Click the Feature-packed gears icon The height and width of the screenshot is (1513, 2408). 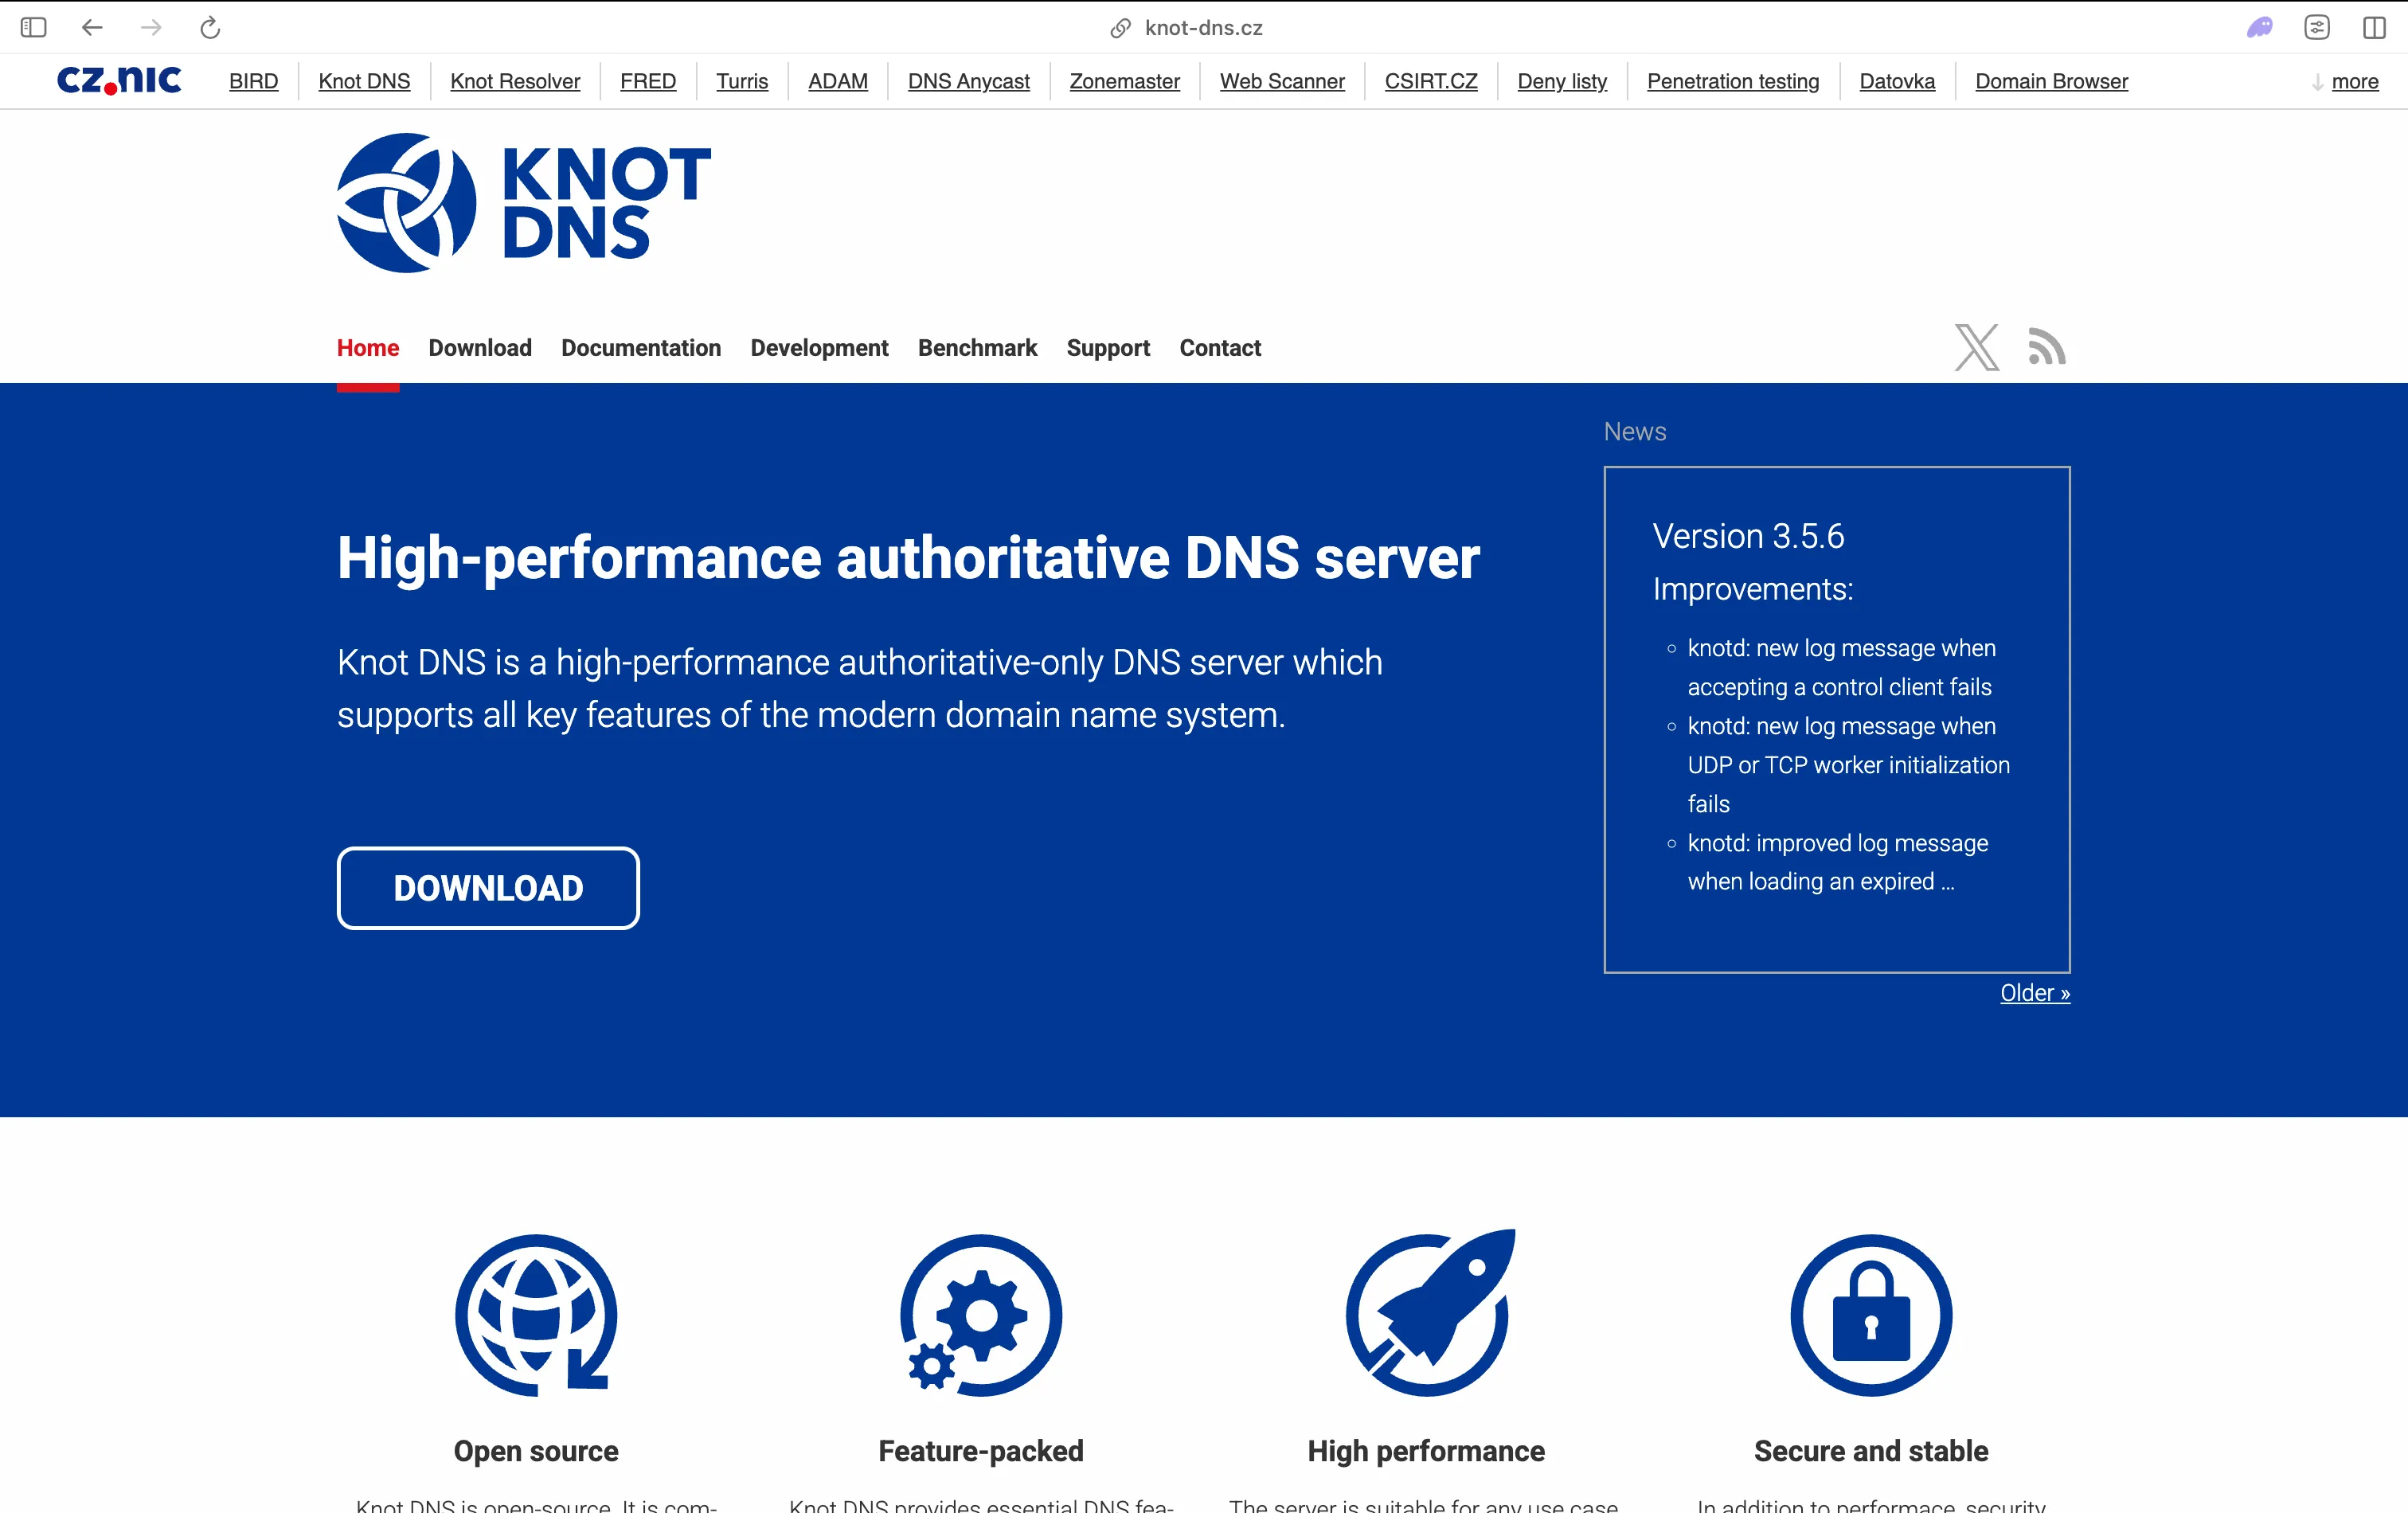981,1314
